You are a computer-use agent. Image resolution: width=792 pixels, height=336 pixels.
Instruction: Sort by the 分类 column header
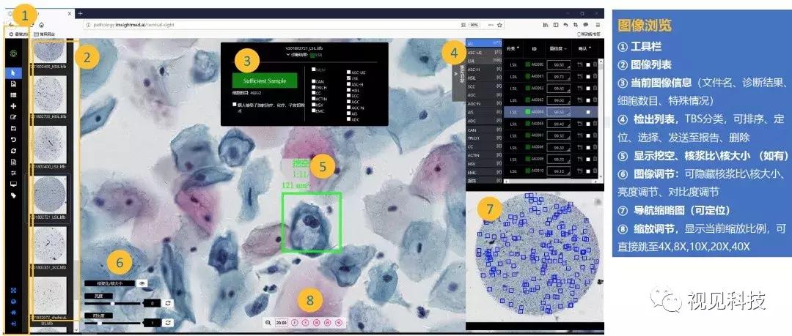click(x=511, y=48)
